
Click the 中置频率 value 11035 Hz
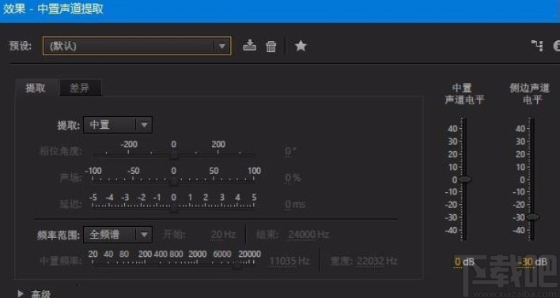[289, 261]
